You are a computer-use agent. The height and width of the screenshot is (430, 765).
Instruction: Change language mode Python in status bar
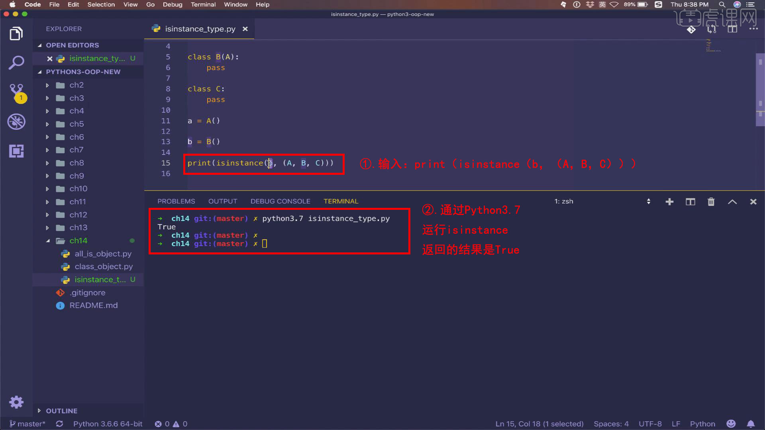702,424
